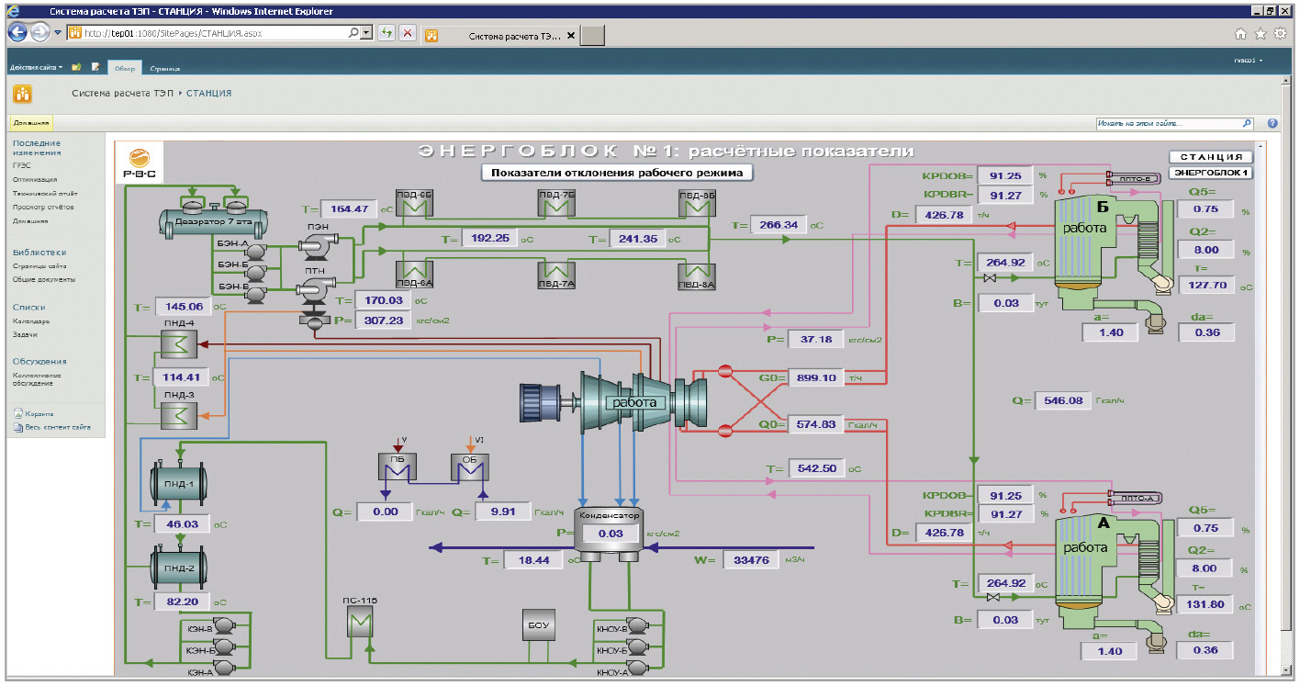Open the rvsco1 user menu
The height and width of the screenshot is (686, 1300).
[x=1249, y=61]
